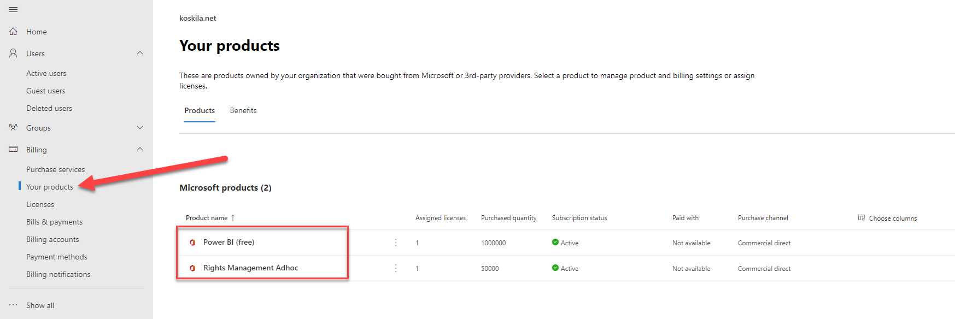The width and height of the screenshot is (955, 319).
Task: Open the Users menu item
Action: click(36, 54)
